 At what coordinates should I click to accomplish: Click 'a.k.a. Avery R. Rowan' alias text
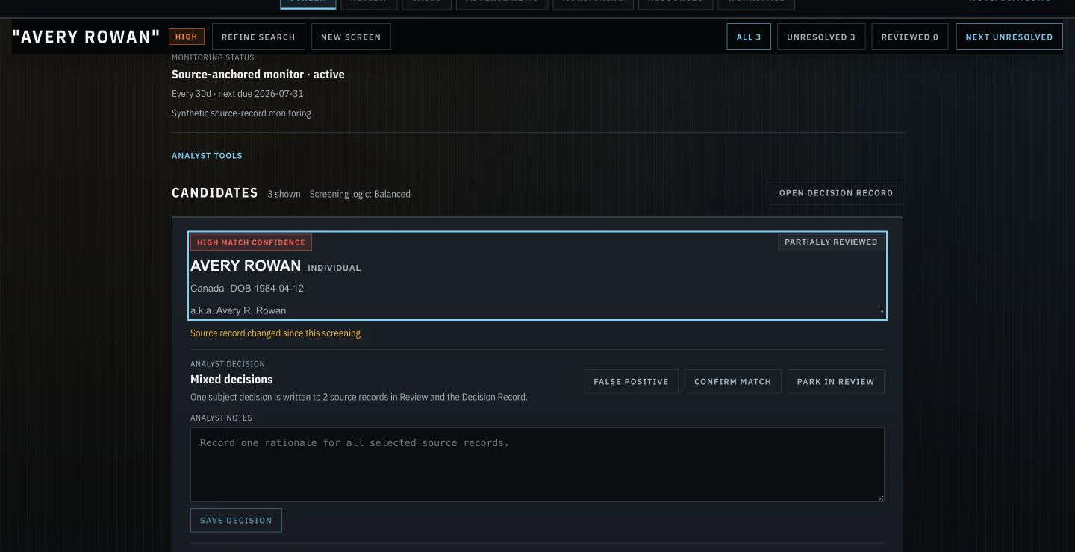pos(238,310)
